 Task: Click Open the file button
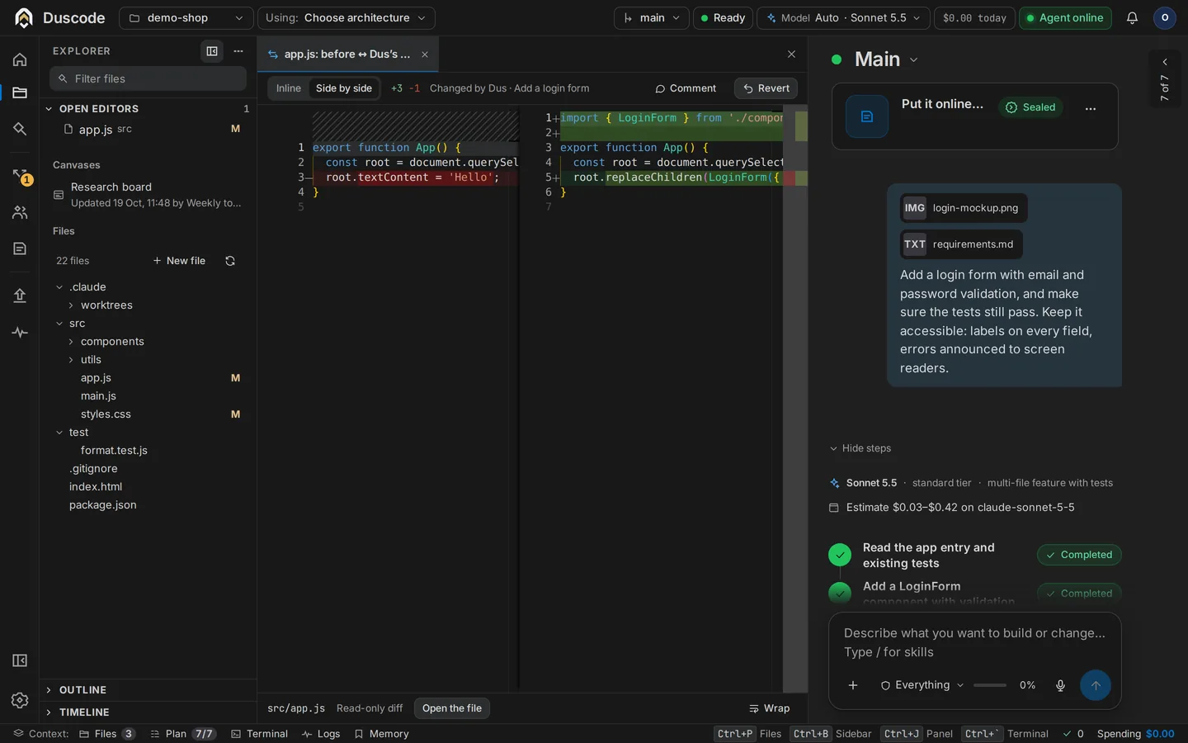click(x=452, y=708)
